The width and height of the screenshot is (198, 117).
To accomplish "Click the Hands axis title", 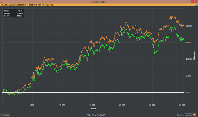I will tap(93, 109).
